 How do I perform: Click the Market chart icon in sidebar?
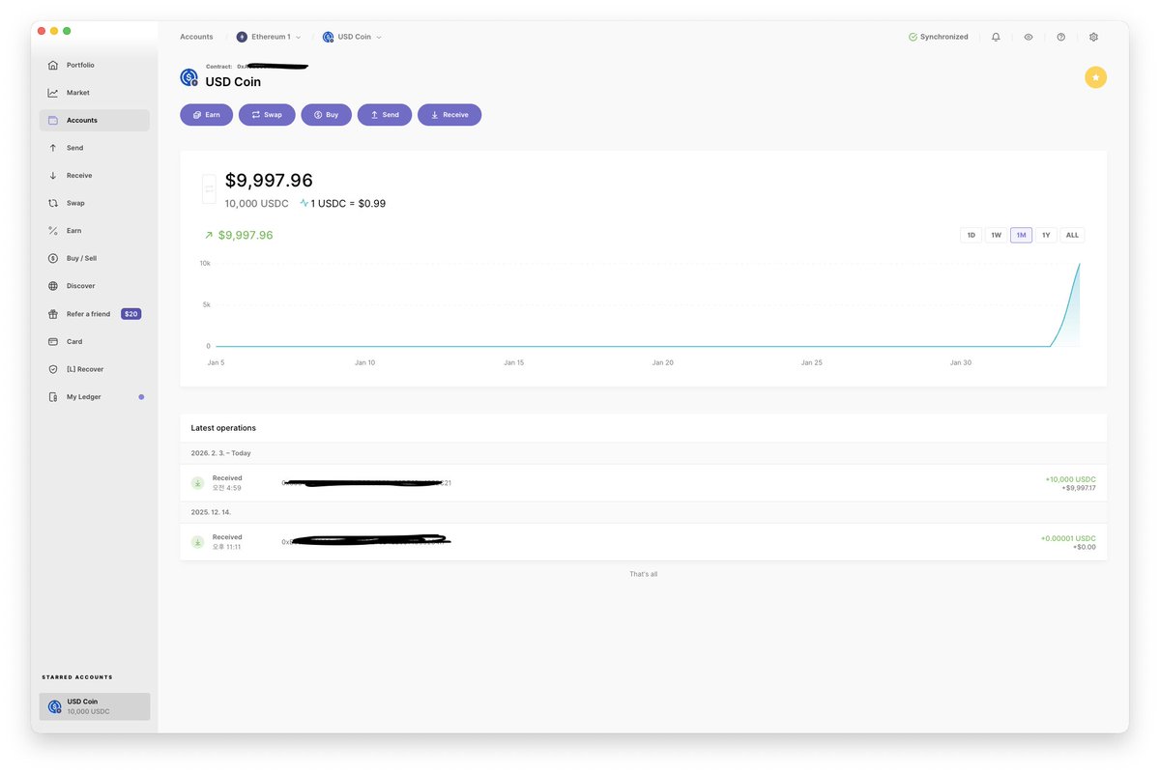coord(53,93)
